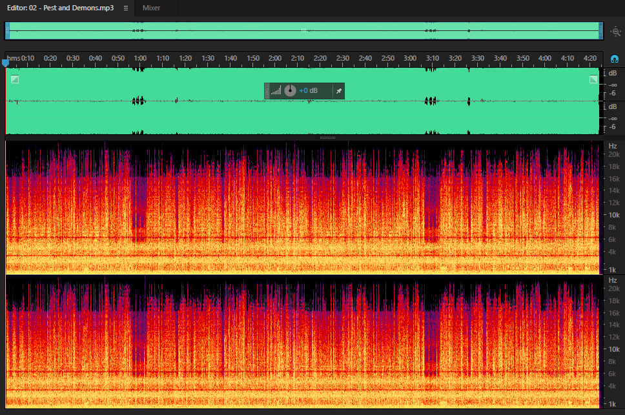Click the fade in handle on the waveform

point(15,79)
